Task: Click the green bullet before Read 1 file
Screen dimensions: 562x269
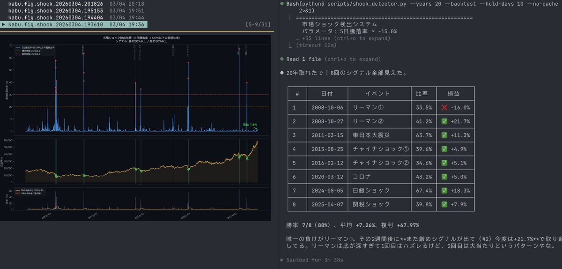Action: (x=281, y=59)
